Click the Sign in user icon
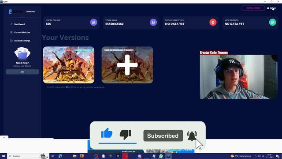The width and height of the screenshot is (282, 159). pos(268,8)
